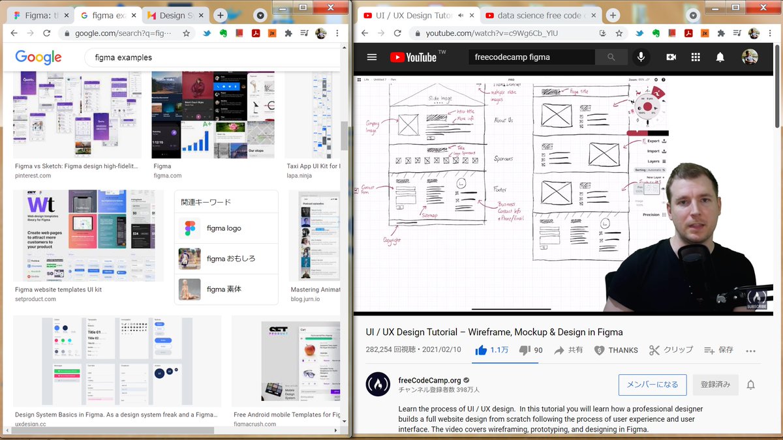
Task: Click in Google search box figma examples
Action: coord(213,57)
